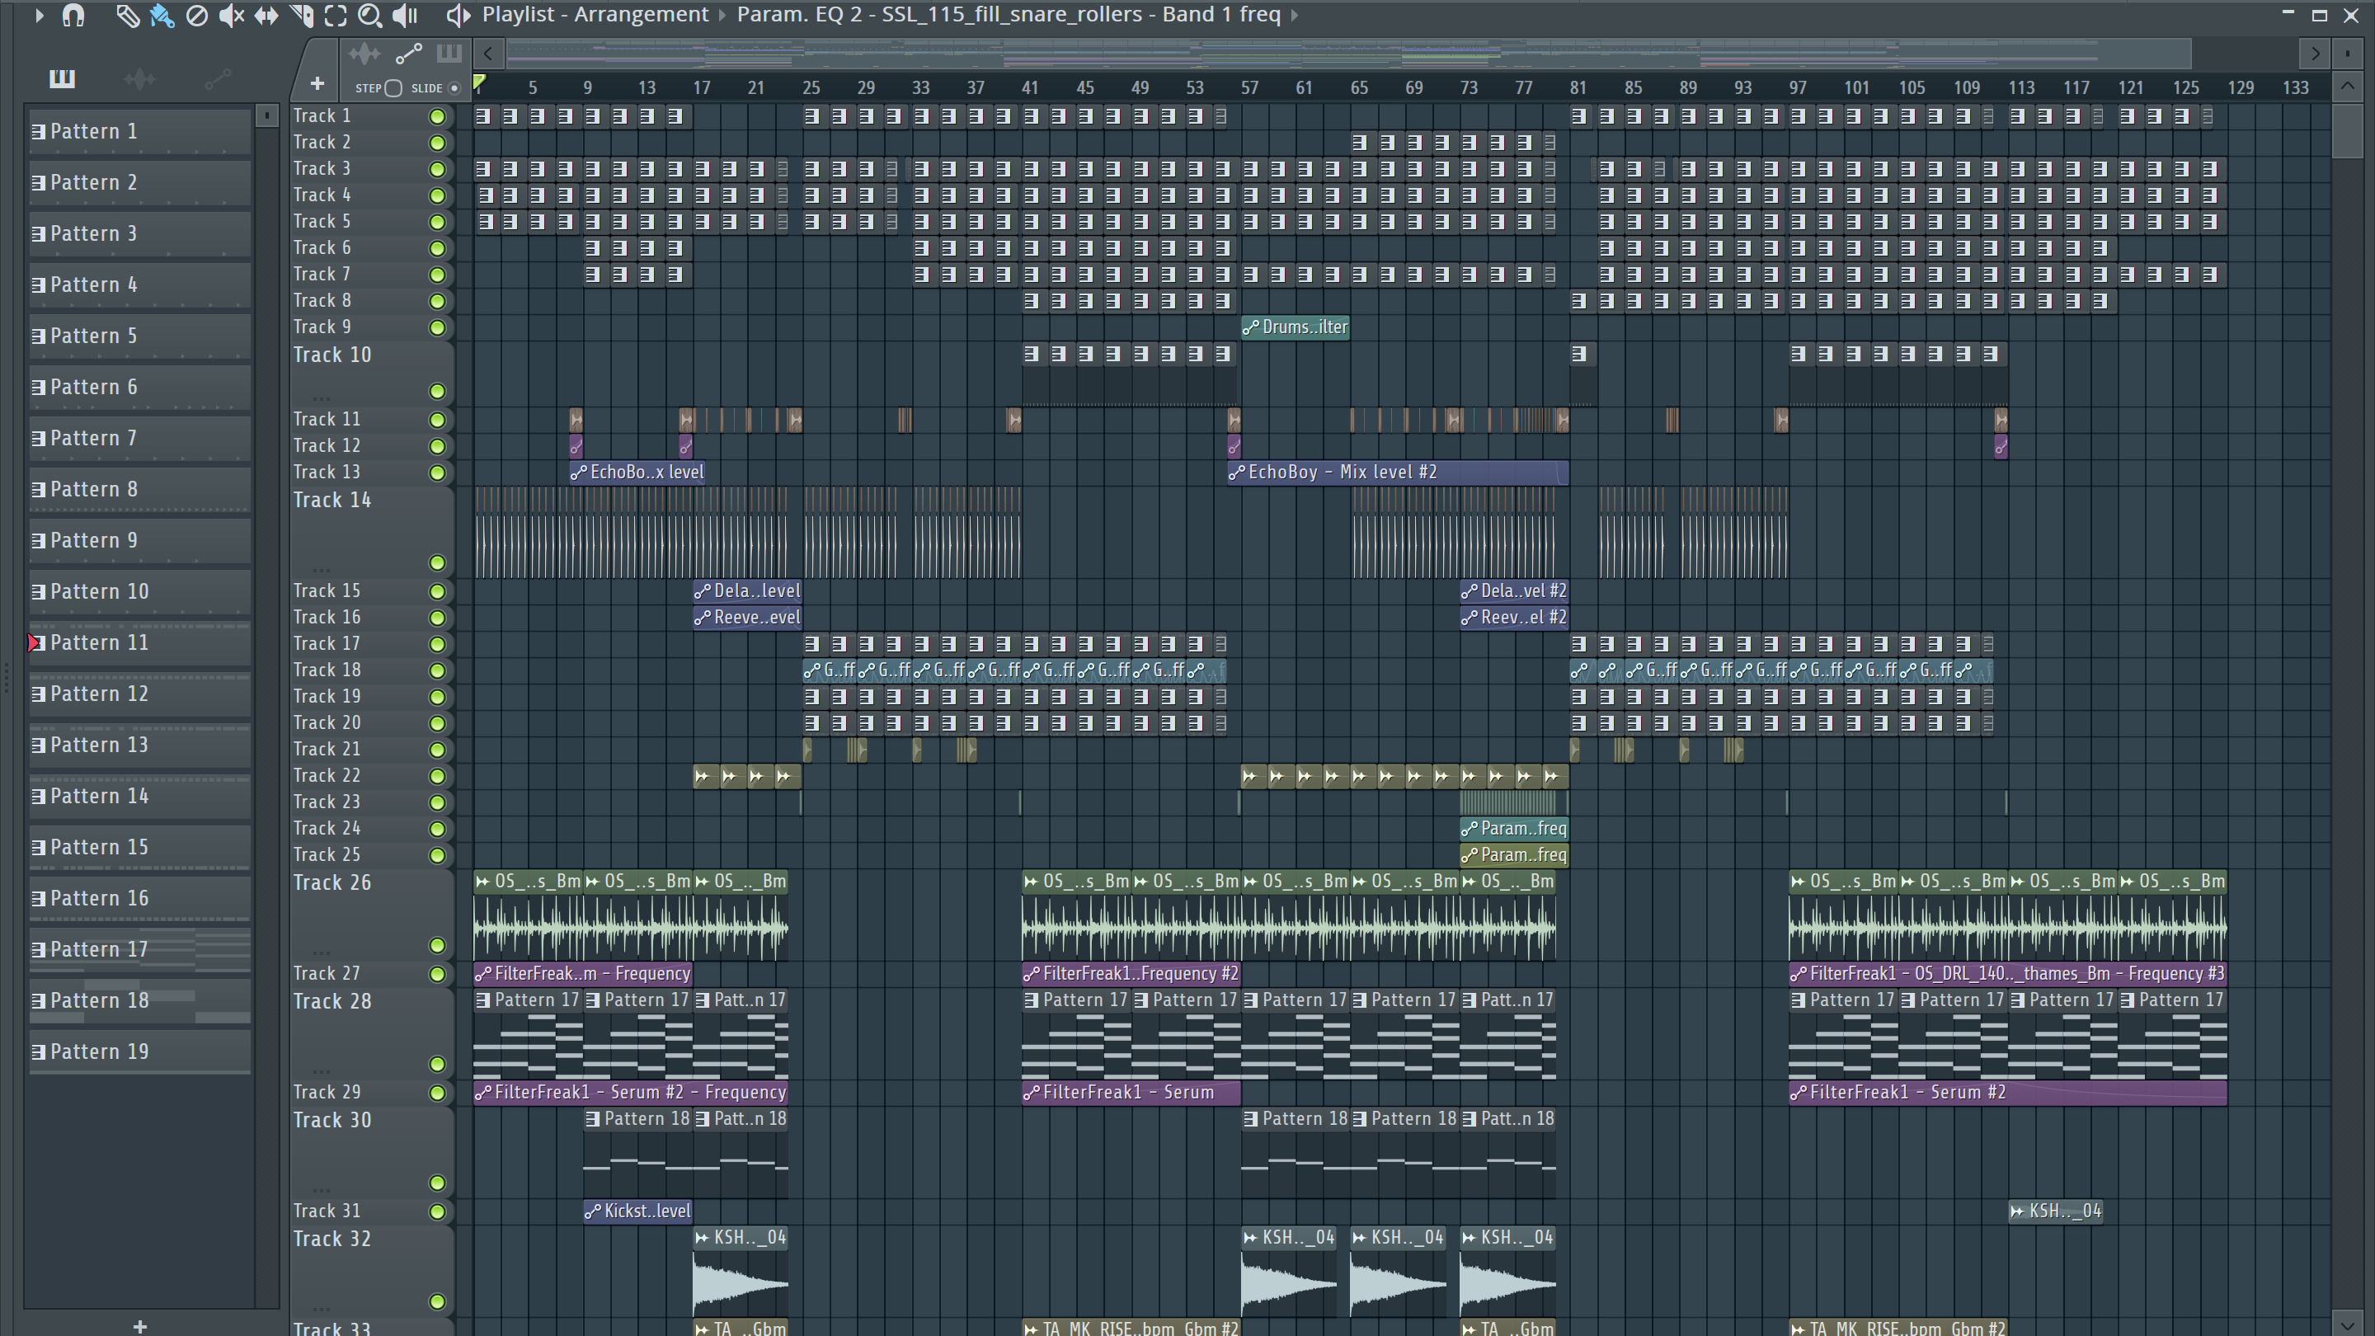The width and height of the screenshot is (2375, 1336).
Task: Open menu of first OS_..s_Bm audio clip
Action: click(x=483, y=882)
